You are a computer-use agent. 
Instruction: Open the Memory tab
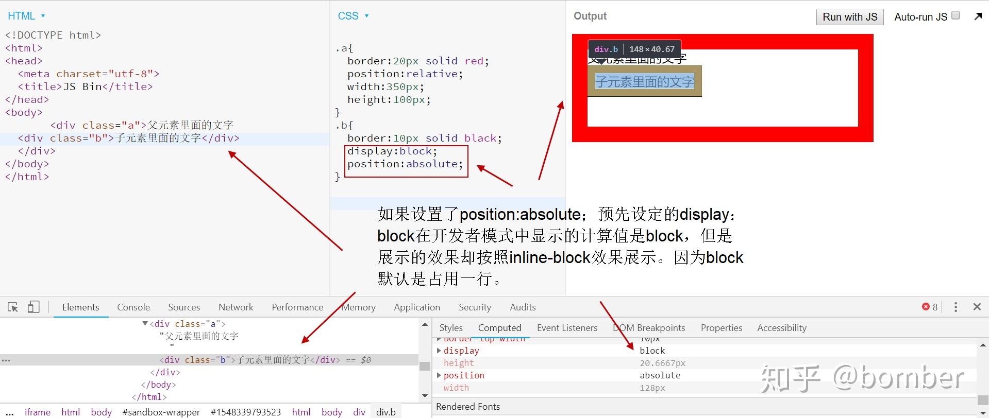[358, 307]
